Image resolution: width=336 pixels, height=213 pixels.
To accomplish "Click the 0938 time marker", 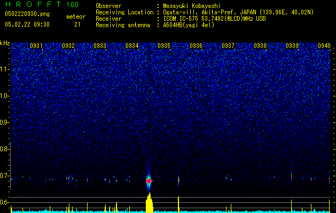I will [260, 45].
